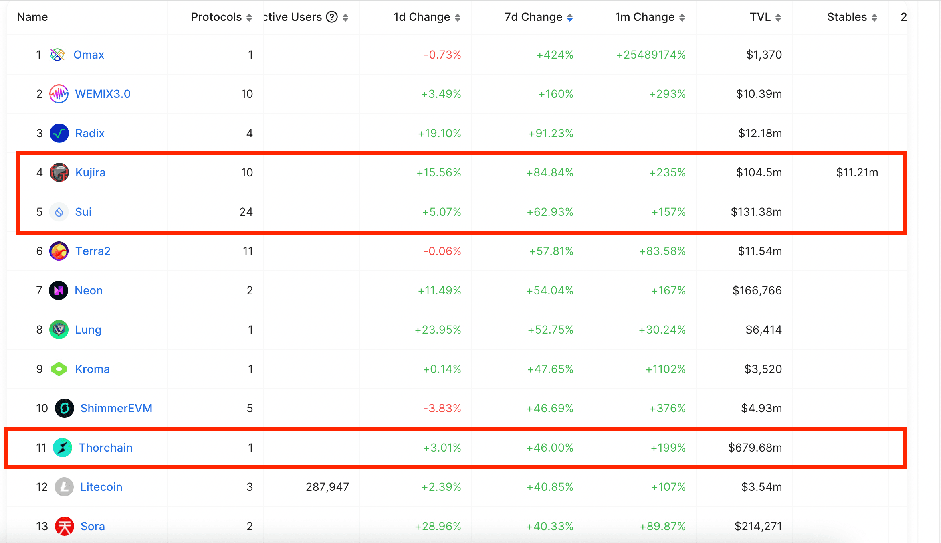
Task: Click the TVL column header label
Action: point(760,17)
